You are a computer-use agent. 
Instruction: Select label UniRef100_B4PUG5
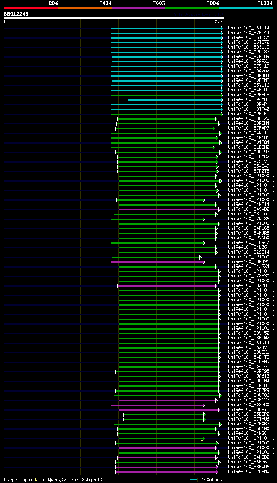[x=248, y=228]
